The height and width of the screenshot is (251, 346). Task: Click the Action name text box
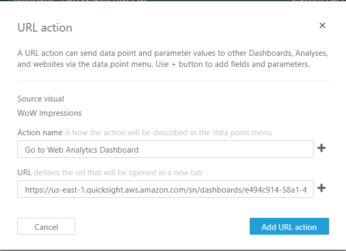point(165,149)
